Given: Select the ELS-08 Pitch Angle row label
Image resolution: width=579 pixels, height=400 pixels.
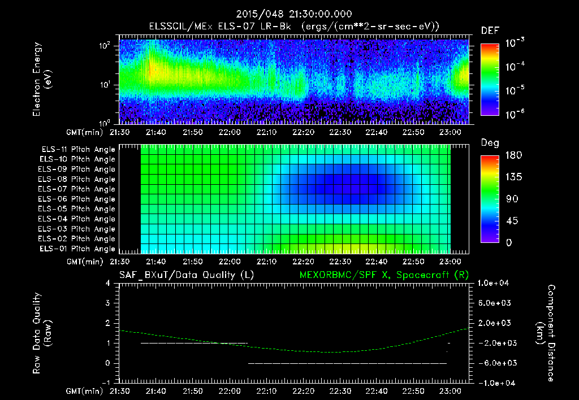Looking at the screenshot, I should pyautogui.click(x=76, y=179).
